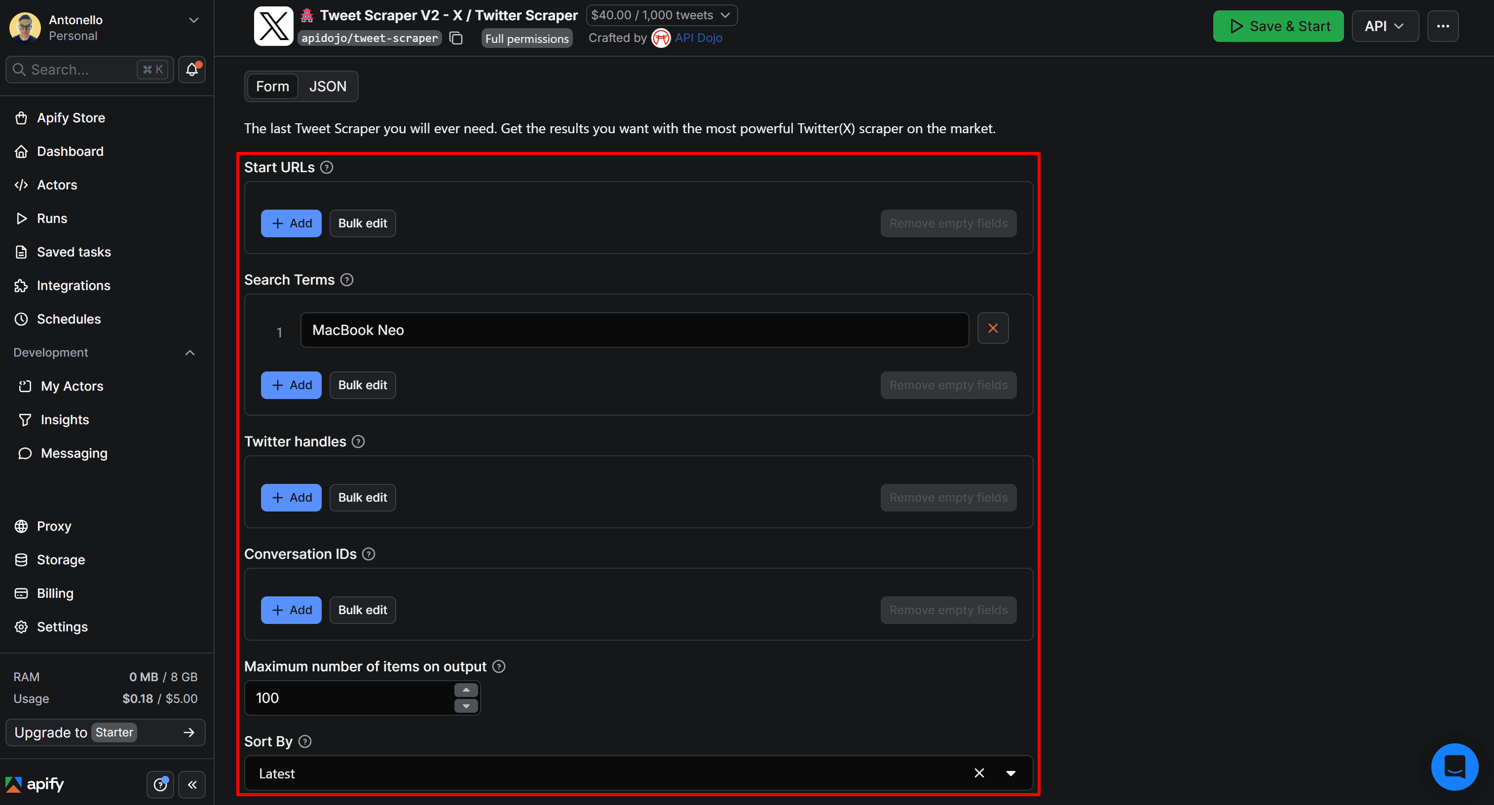Open Schedules

coord(69,319)
